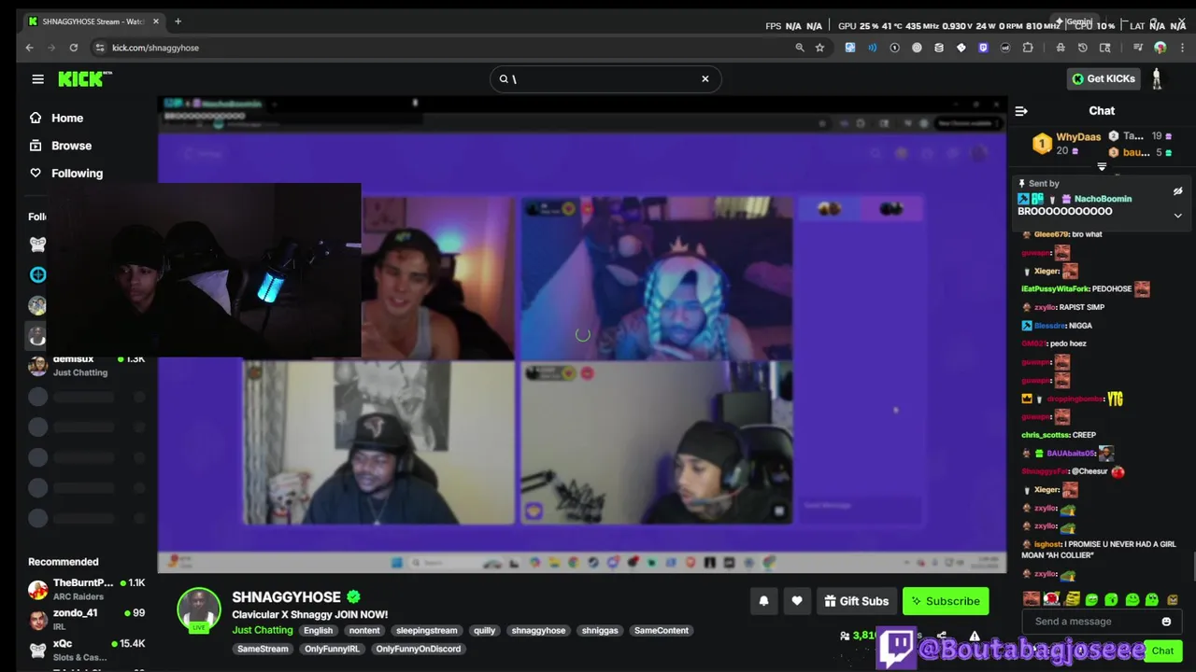Select the sleepingstream tag
The height and width of the screenshot is (672, 1196).
(426, 631)
